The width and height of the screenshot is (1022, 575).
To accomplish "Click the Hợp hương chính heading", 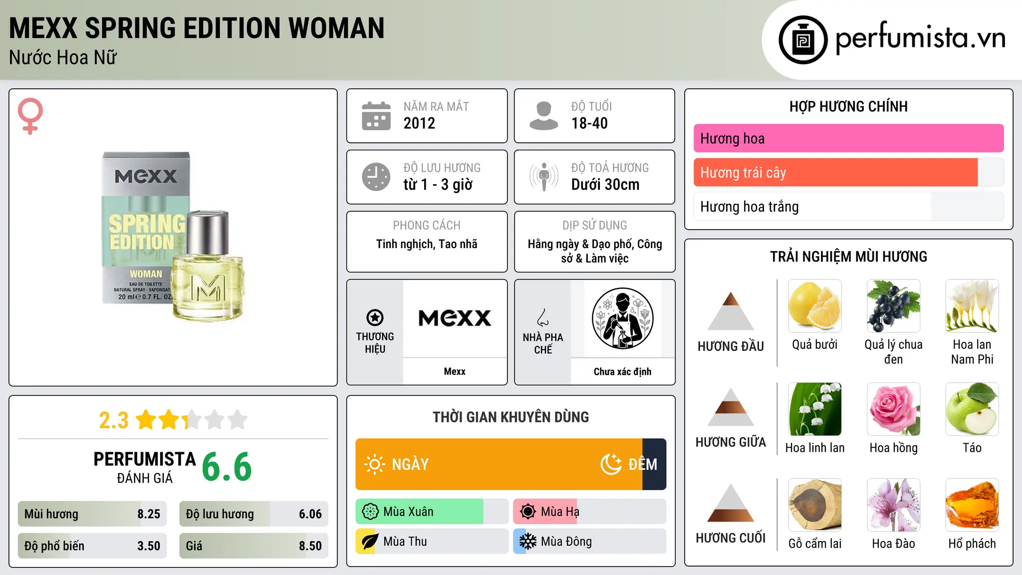I will point(848,106).
